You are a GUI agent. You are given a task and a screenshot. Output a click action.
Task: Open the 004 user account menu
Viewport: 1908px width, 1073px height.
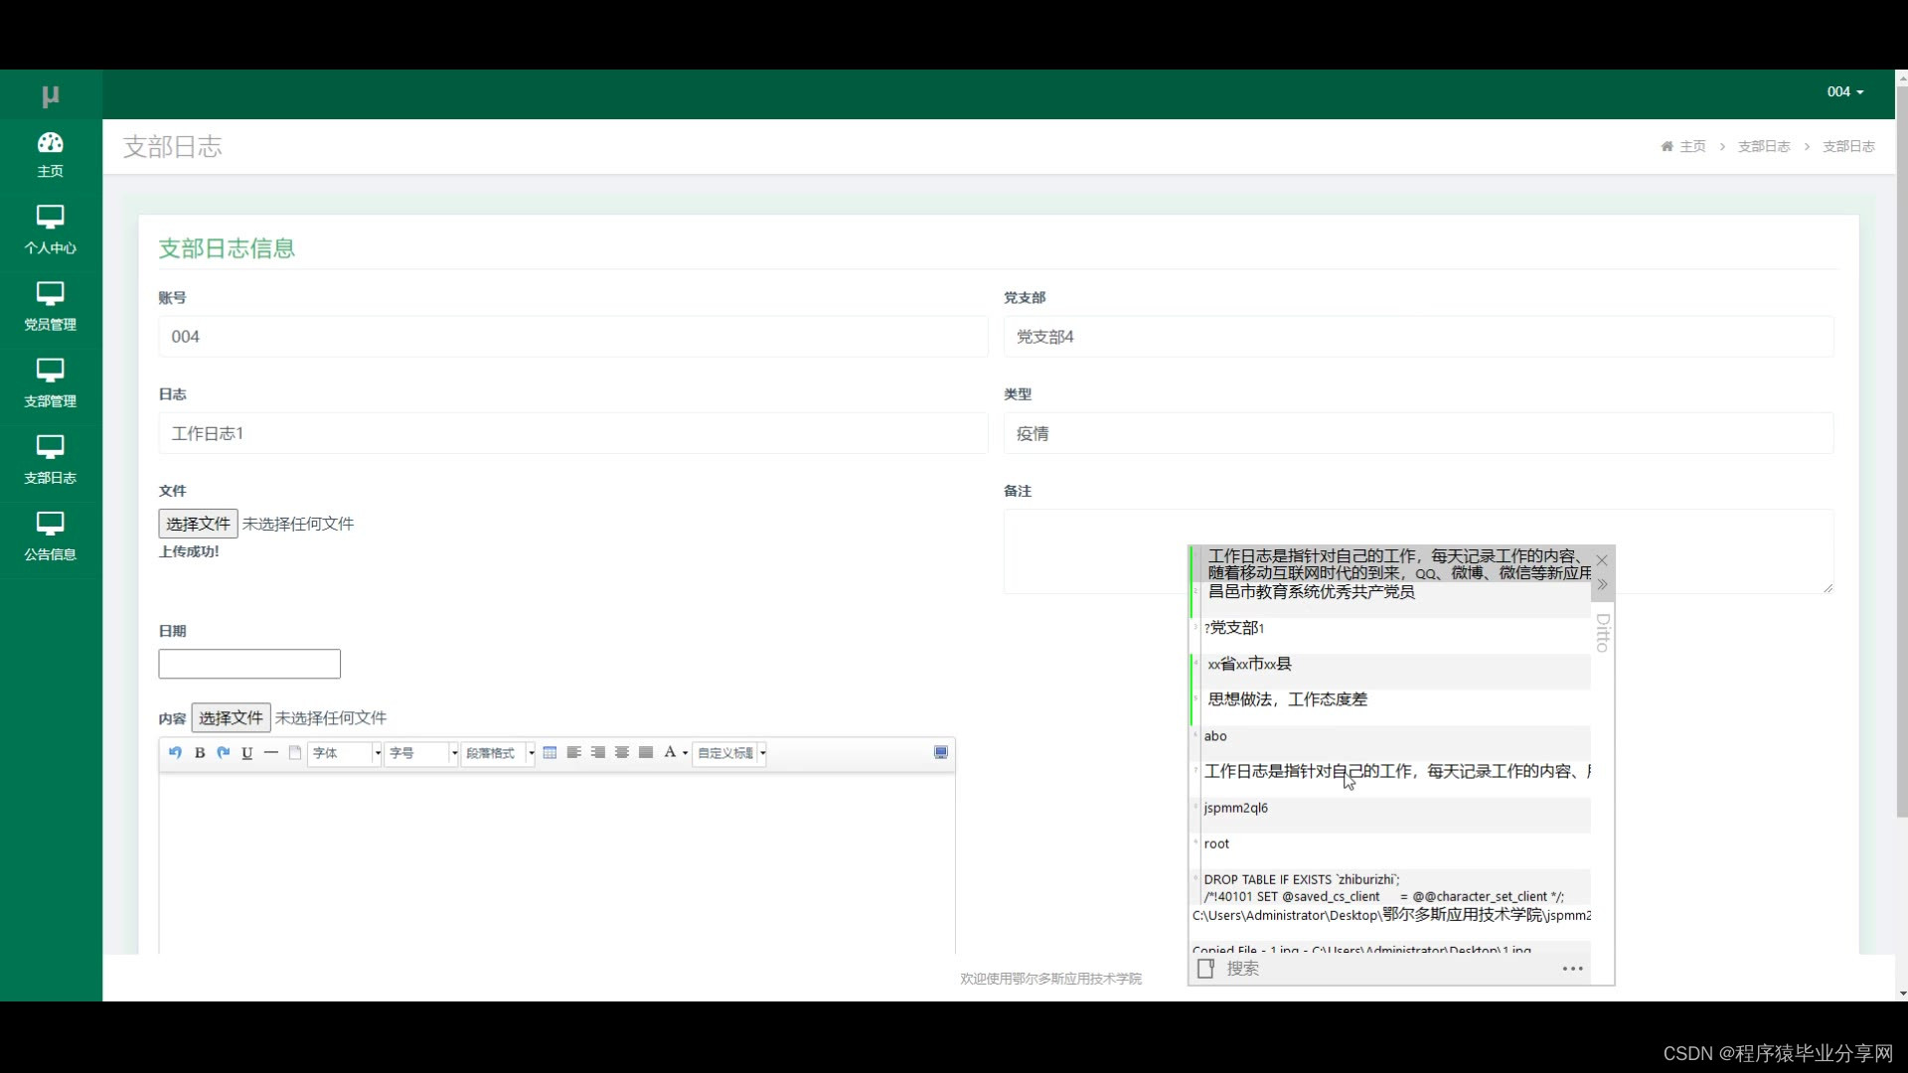pos(1844,91)
